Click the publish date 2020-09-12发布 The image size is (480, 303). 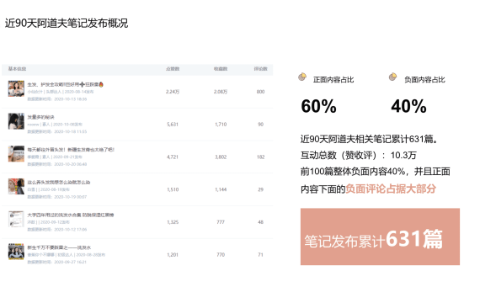55,222
